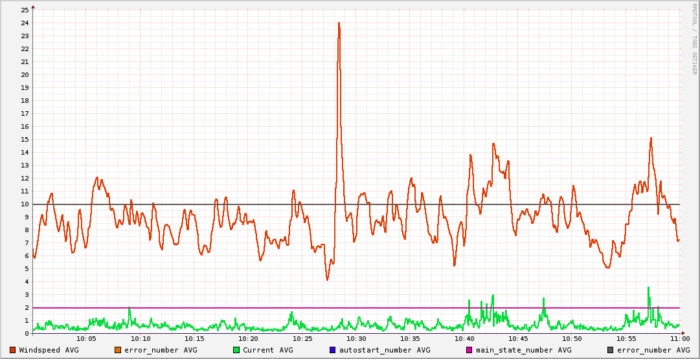Select the Windspeed AVG legend label
This screenshot has width=700, height=359.
[49, 350]
